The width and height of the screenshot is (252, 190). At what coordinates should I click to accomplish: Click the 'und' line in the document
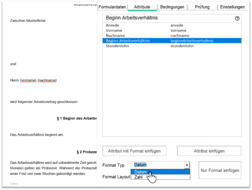(x=13, y=64)
